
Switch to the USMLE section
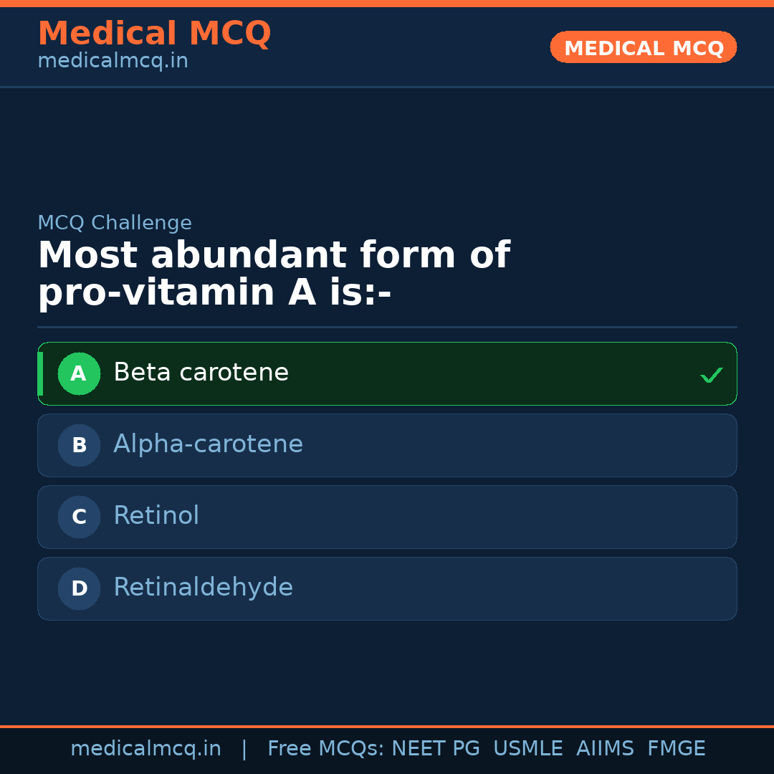(x=528, y=748)
